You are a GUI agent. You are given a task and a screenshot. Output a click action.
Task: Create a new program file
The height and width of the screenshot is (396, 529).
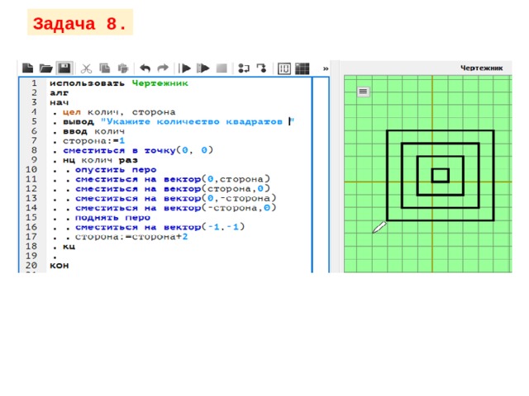[27, 68]
